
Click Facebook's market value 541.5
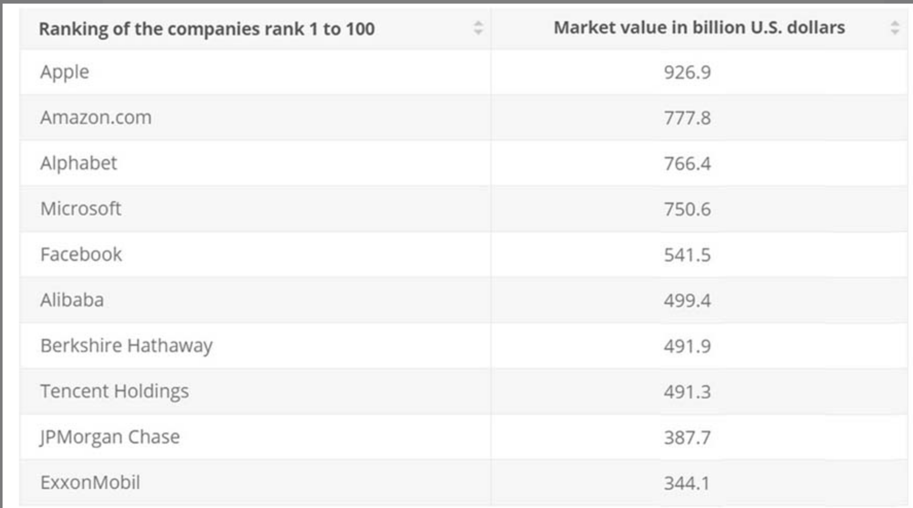click(687, 255)
